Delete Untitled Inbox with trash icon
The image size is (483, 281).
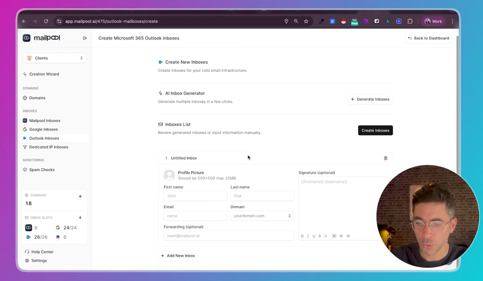pos(386,158)
